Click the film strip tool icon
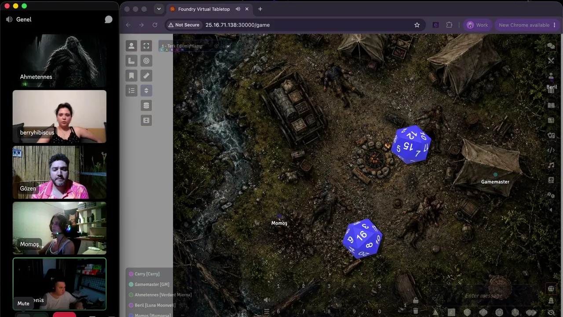 [146, 121]
